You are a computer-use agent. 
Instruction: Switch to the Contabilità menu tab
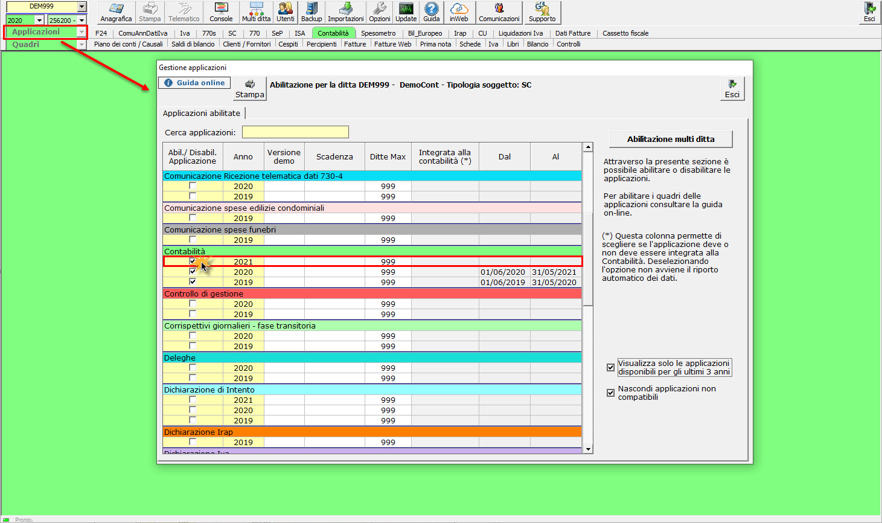click(x=333, y=33)
